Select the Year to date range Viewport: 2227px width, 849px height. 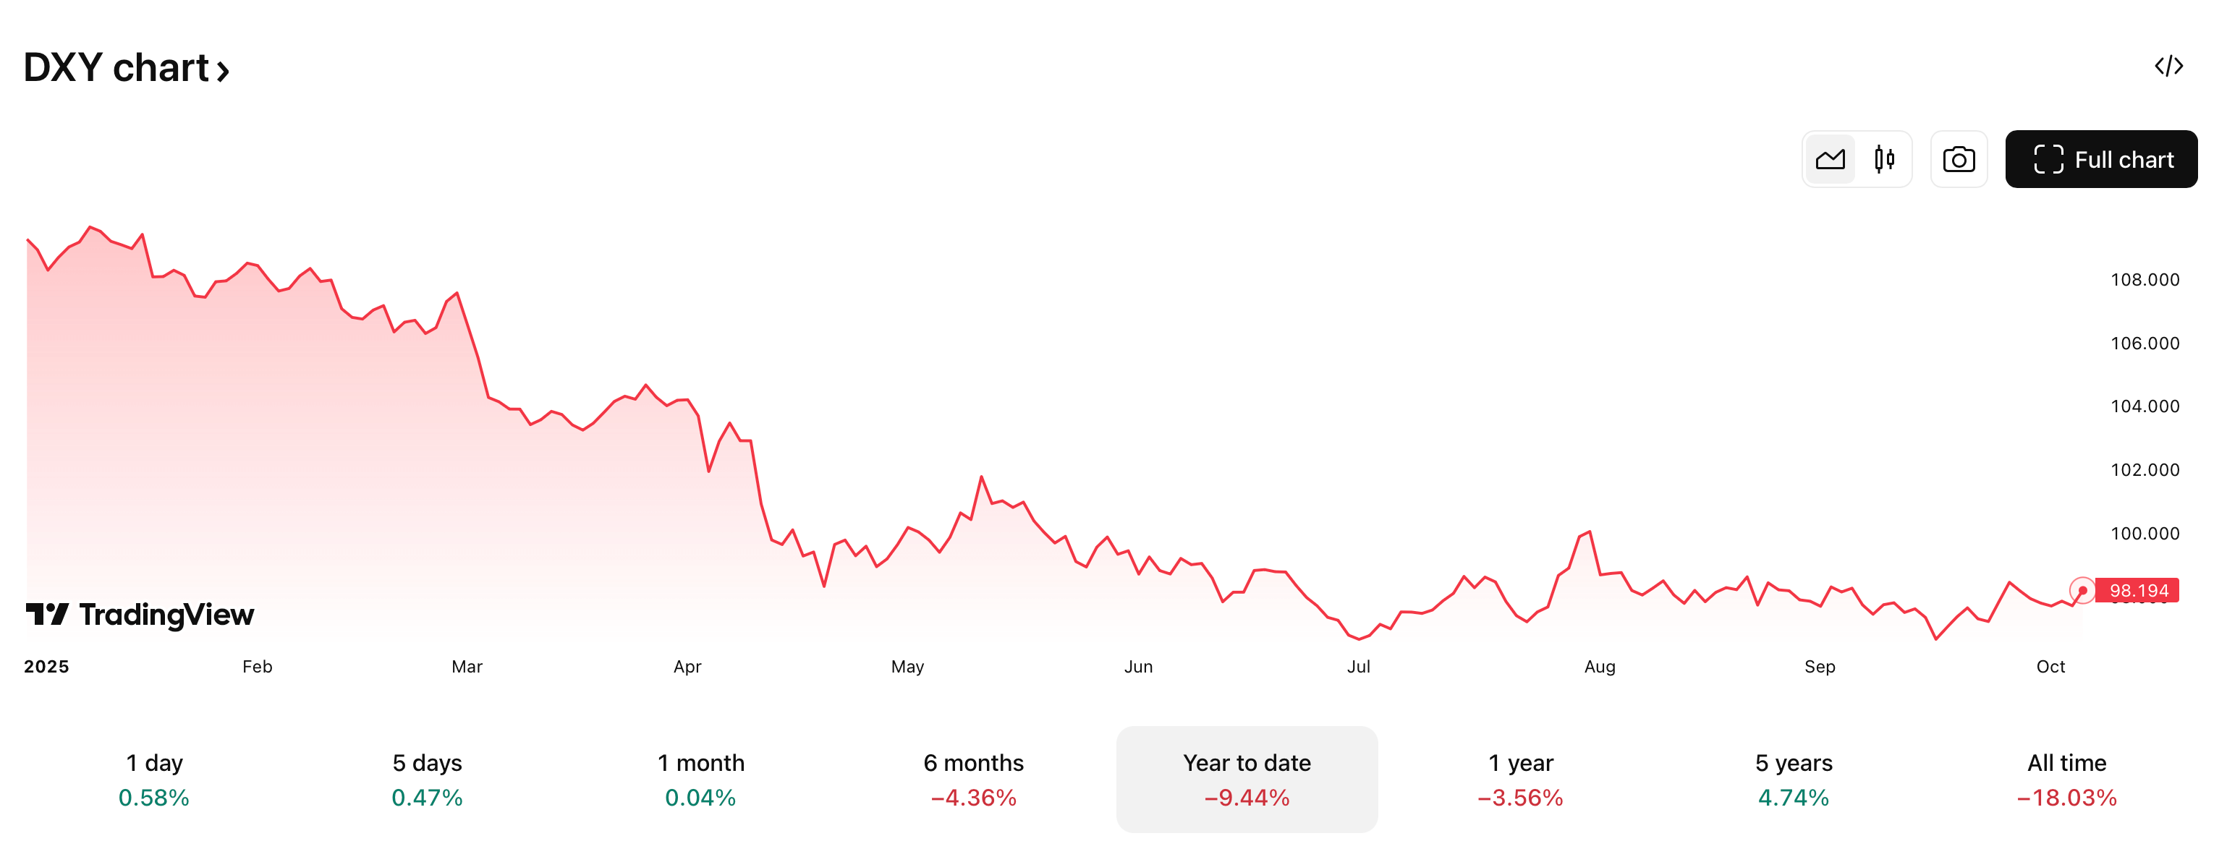[1247, 779]
